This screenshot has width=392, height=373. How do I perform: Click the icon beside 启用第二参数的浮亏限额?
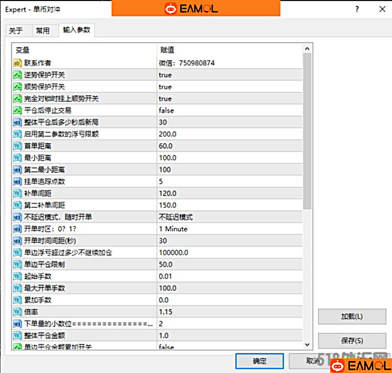pos(17,134)
